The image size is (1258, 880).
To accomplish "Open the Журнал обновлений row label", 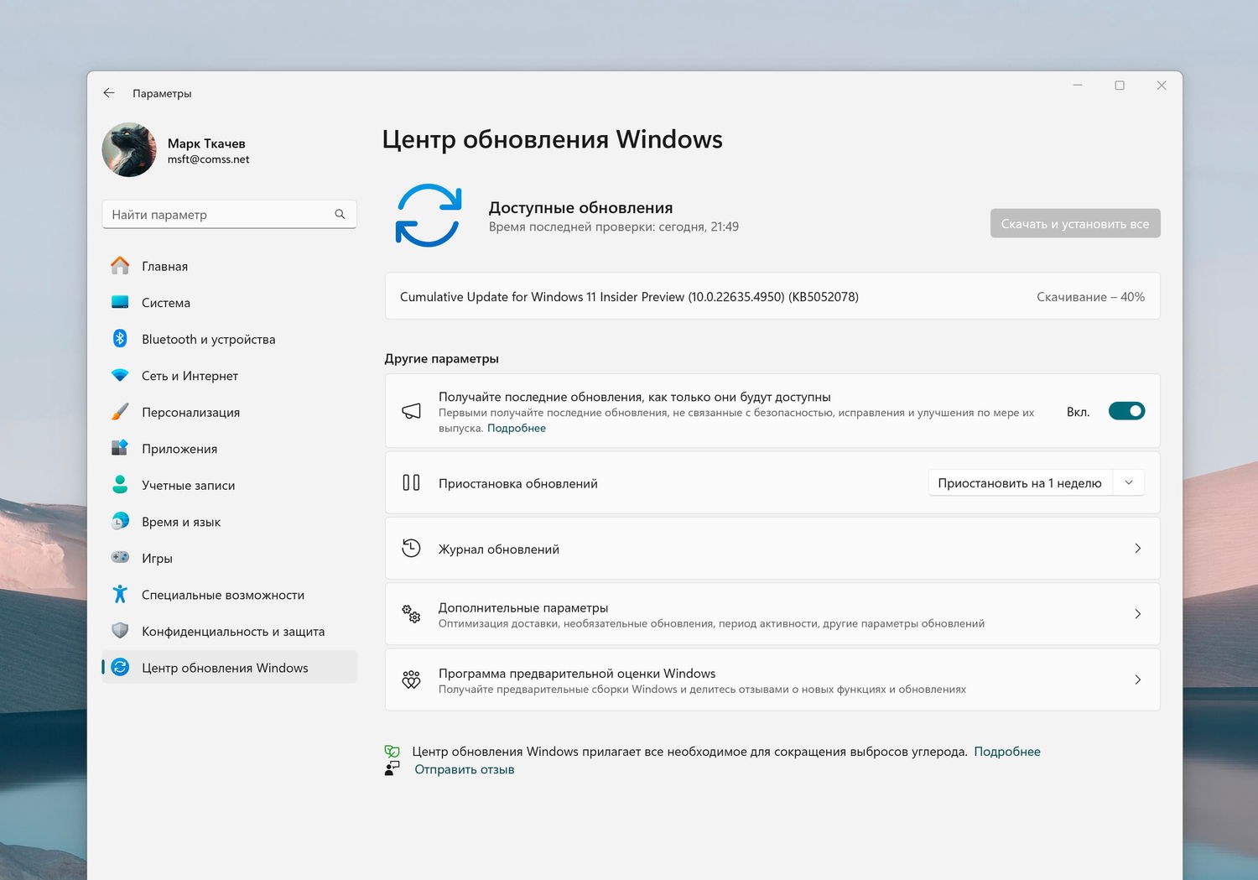I will pyautogui.click(x=499, y=549).
